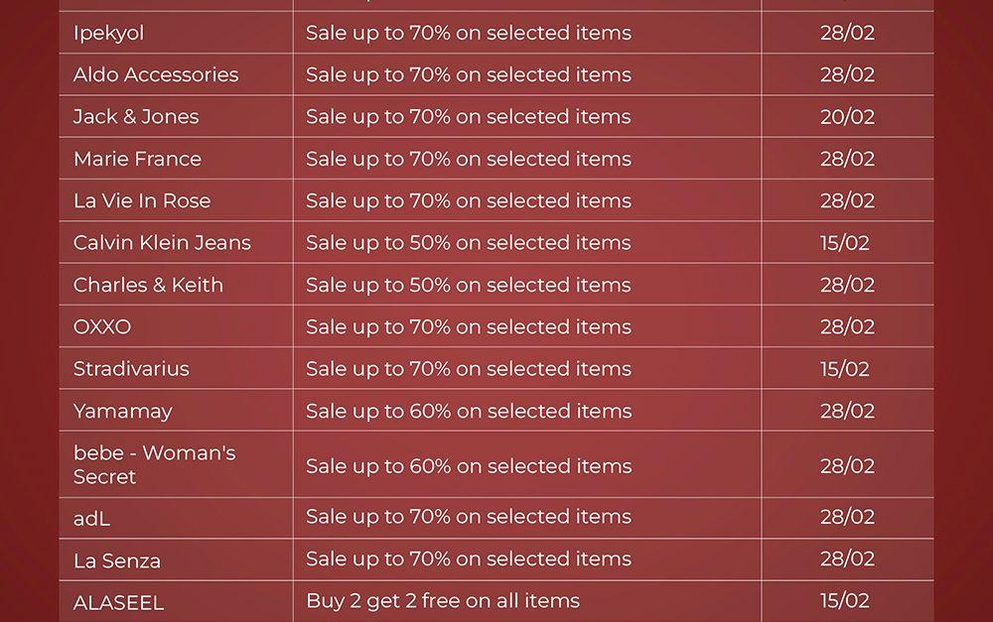Click the 20/02 end date for Jack & Jones
The height and width of the screenshot is (622, 993).
tap(847, 117)
